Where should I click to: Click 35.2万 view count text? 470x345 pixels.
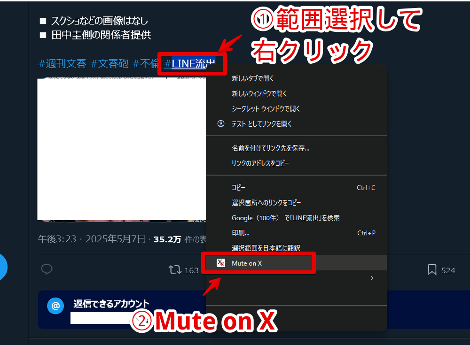point(167,239)
